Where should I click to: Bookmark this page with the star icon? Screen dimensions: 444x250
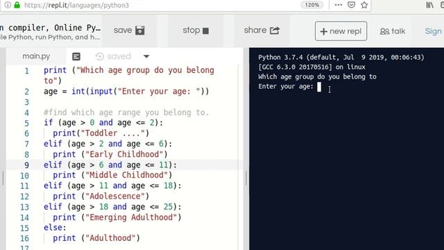(x=364, y=5)
